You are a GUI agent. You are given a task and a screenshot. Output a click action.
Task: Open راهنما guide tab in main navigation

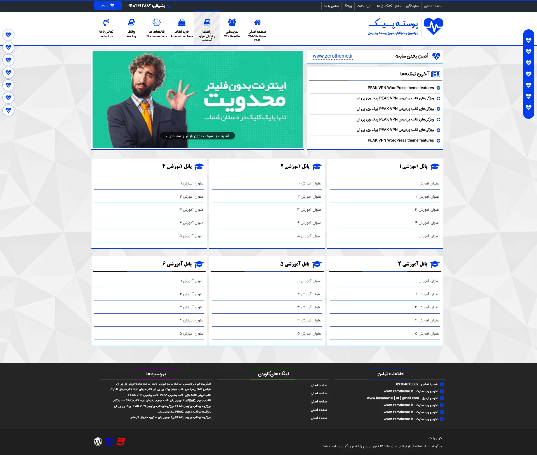207,29
